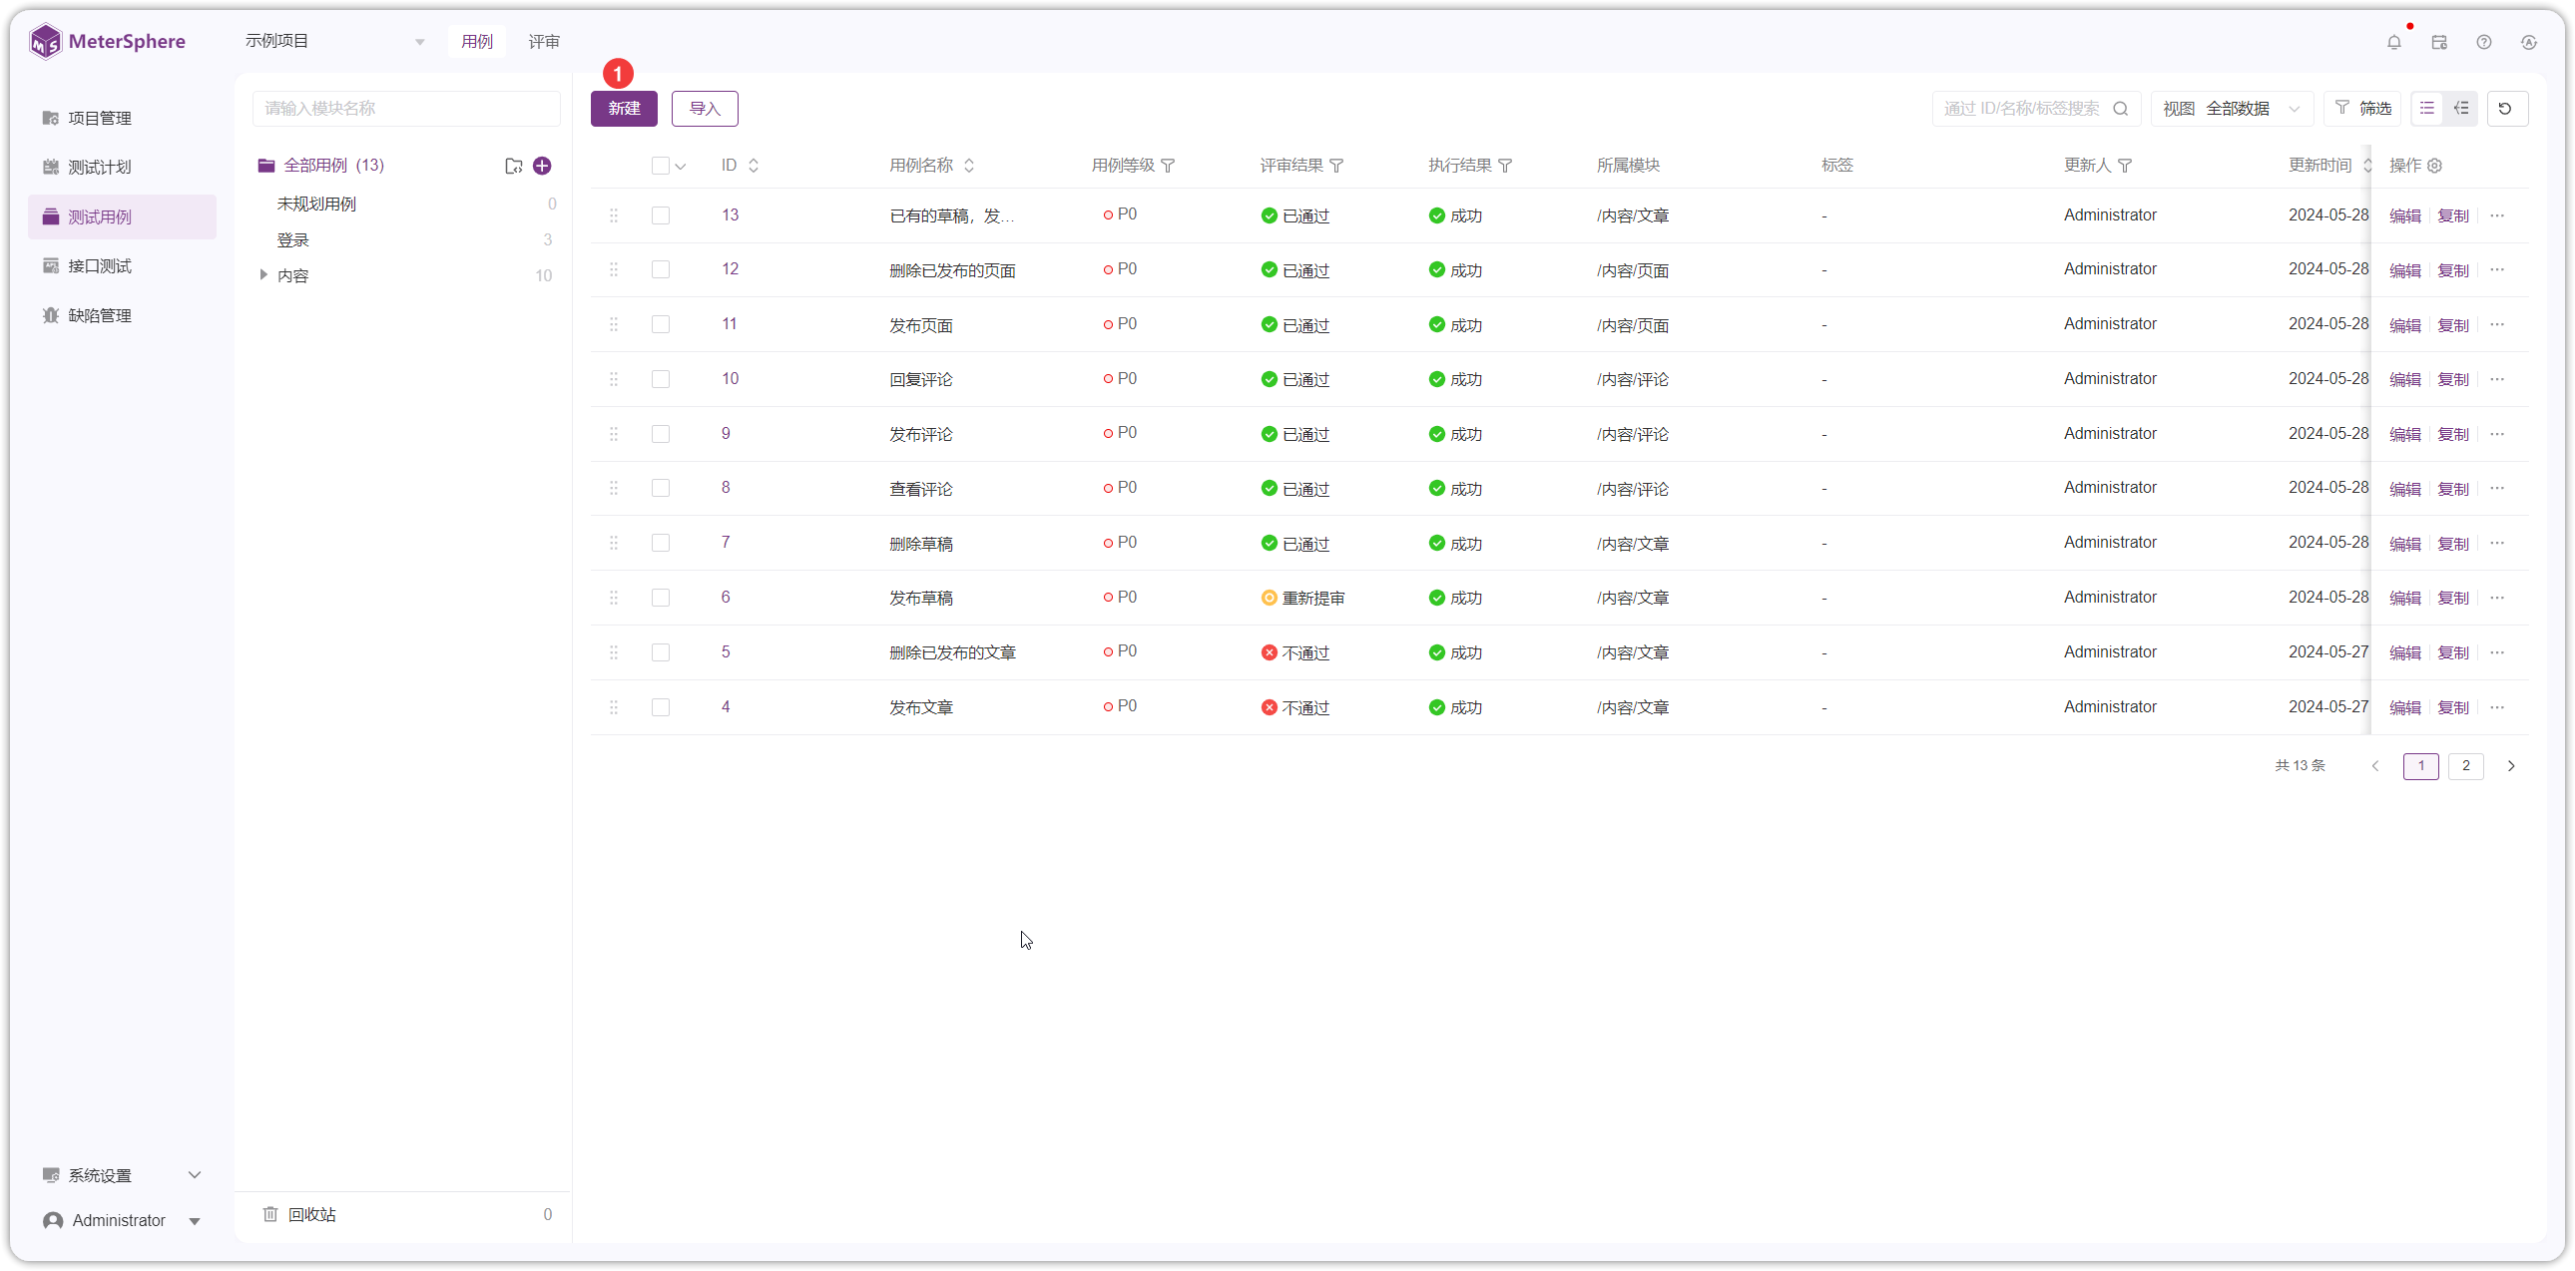Click 编辑 for case 12
The image size is (2575, 1271).
[x=2405, y=270]
